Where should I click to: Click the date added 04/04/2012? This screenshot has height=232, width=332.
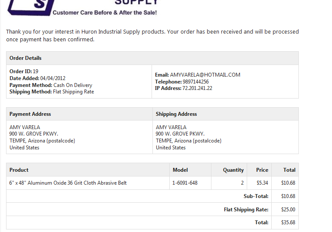click(53, 78)
